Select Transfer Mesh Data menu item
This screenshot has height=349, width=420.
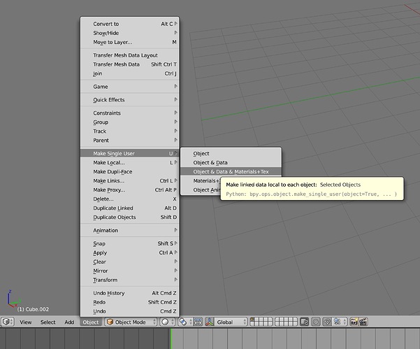pos(130,64)
